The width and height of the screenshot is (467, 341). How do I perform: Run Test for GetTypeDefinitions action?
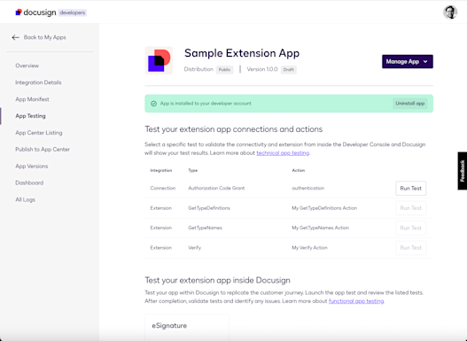pos(410,208)
